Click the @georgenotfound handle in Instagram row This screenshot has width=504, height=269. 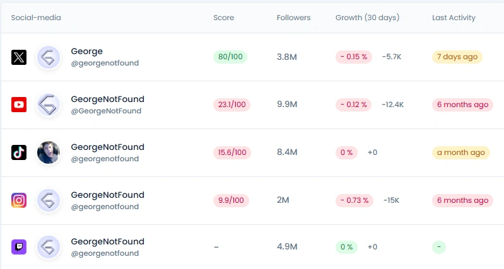(x=105, y=207)
